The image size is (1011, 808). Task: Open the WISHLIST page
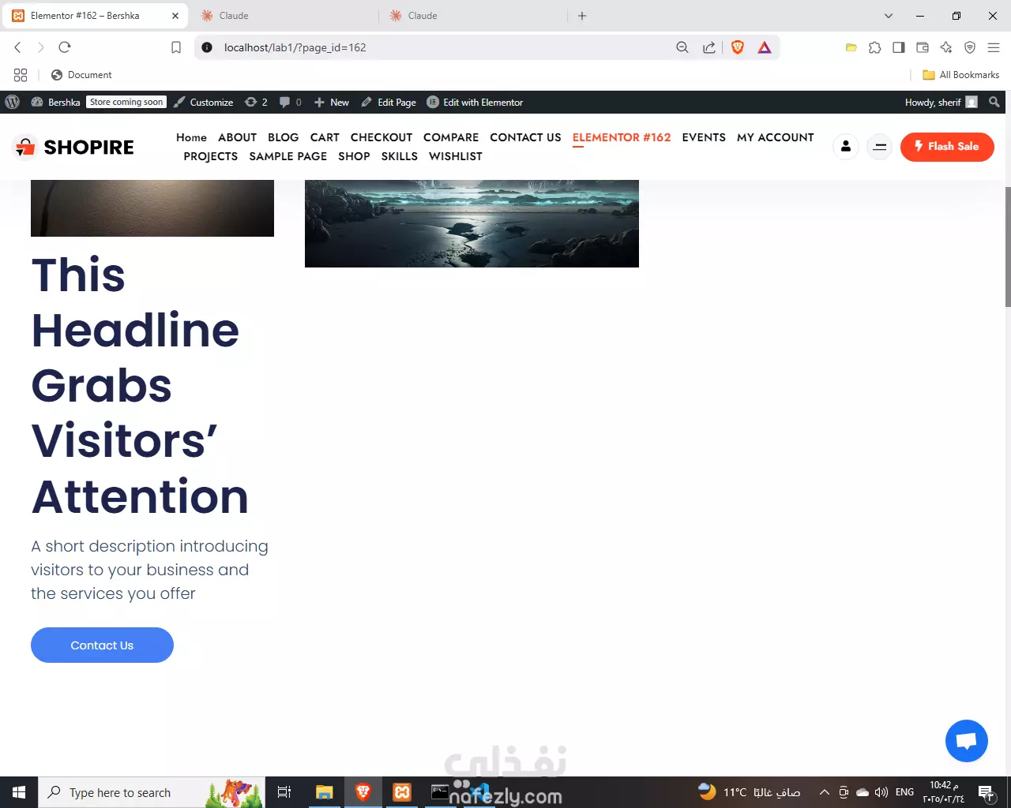[456, 156]
